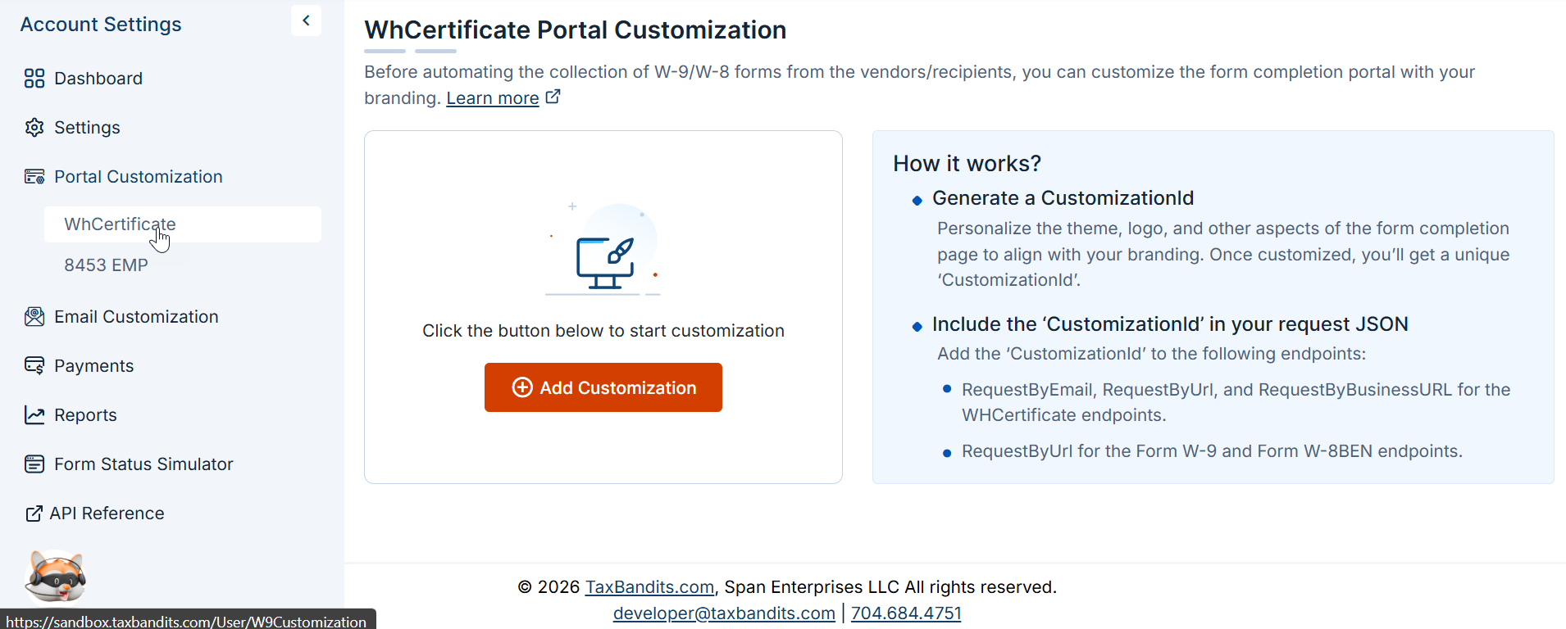Click the Form Status Simulator icon

coord(34,464)
